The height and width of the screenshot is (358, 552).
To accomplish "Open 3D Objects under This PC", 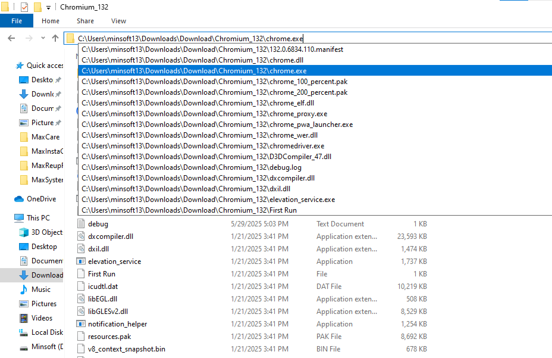I will [x=40, y=232].
